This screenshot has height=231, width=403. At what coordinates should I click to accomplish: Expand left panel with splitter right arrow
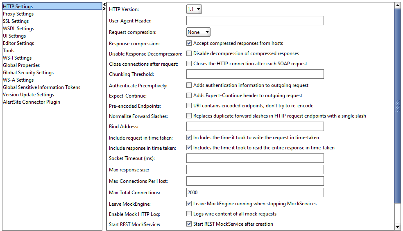pos(104,9)
